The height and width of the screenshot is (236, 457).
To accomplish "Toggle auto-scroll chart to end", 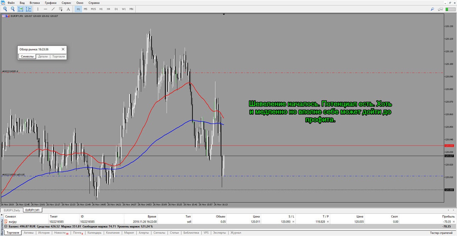I will point(21,9).
